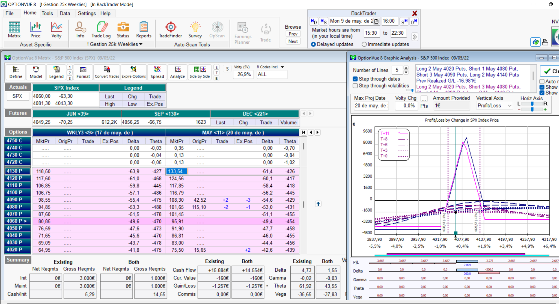Toggle the Auto checkbox in Graphic Analysis
This screenshot has width=559, height=304.
pos(542,81)
